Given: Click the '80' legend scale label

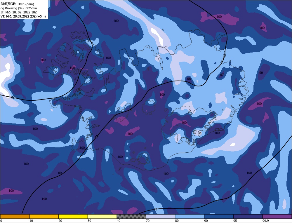Looking at the screenshot, I should pyautogui.click(x=177, y=221).
